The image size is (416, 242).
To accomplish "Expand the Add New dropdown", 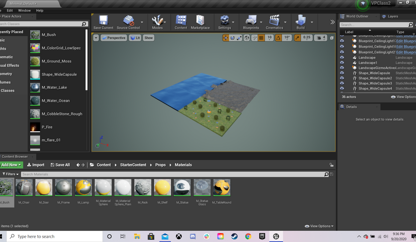I will [x=11, y=165].
